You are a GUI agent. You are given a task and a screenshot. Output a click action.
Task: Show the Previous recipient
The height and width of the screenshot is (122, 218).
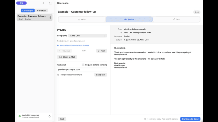[x=64, y=51]
